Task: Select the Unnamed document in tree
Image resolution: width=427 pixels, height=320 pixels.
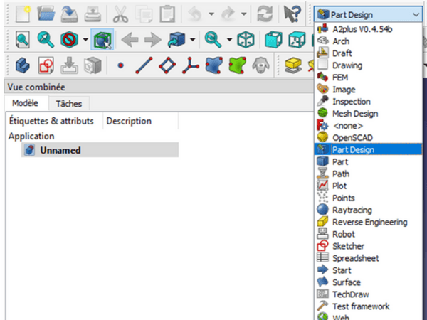Action: [60, 150]
